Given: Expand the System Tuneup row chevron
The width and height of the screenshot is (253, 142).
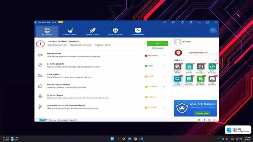Looking at the screenshot, I should click(x=164, y=97).
